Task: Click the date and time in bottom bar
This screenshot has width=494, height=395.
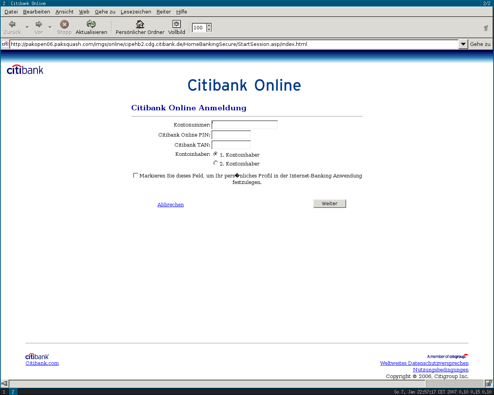Action: coord(425,392)
